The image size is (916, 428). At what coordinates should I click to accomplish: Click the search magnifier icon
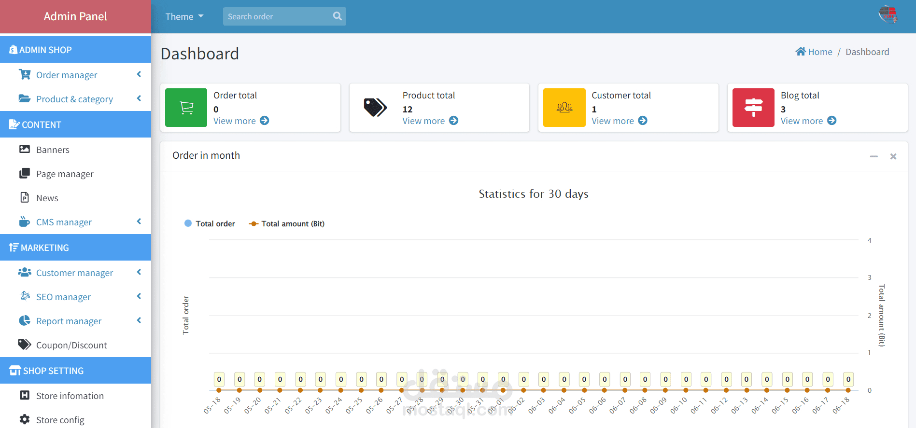[338, 16]
